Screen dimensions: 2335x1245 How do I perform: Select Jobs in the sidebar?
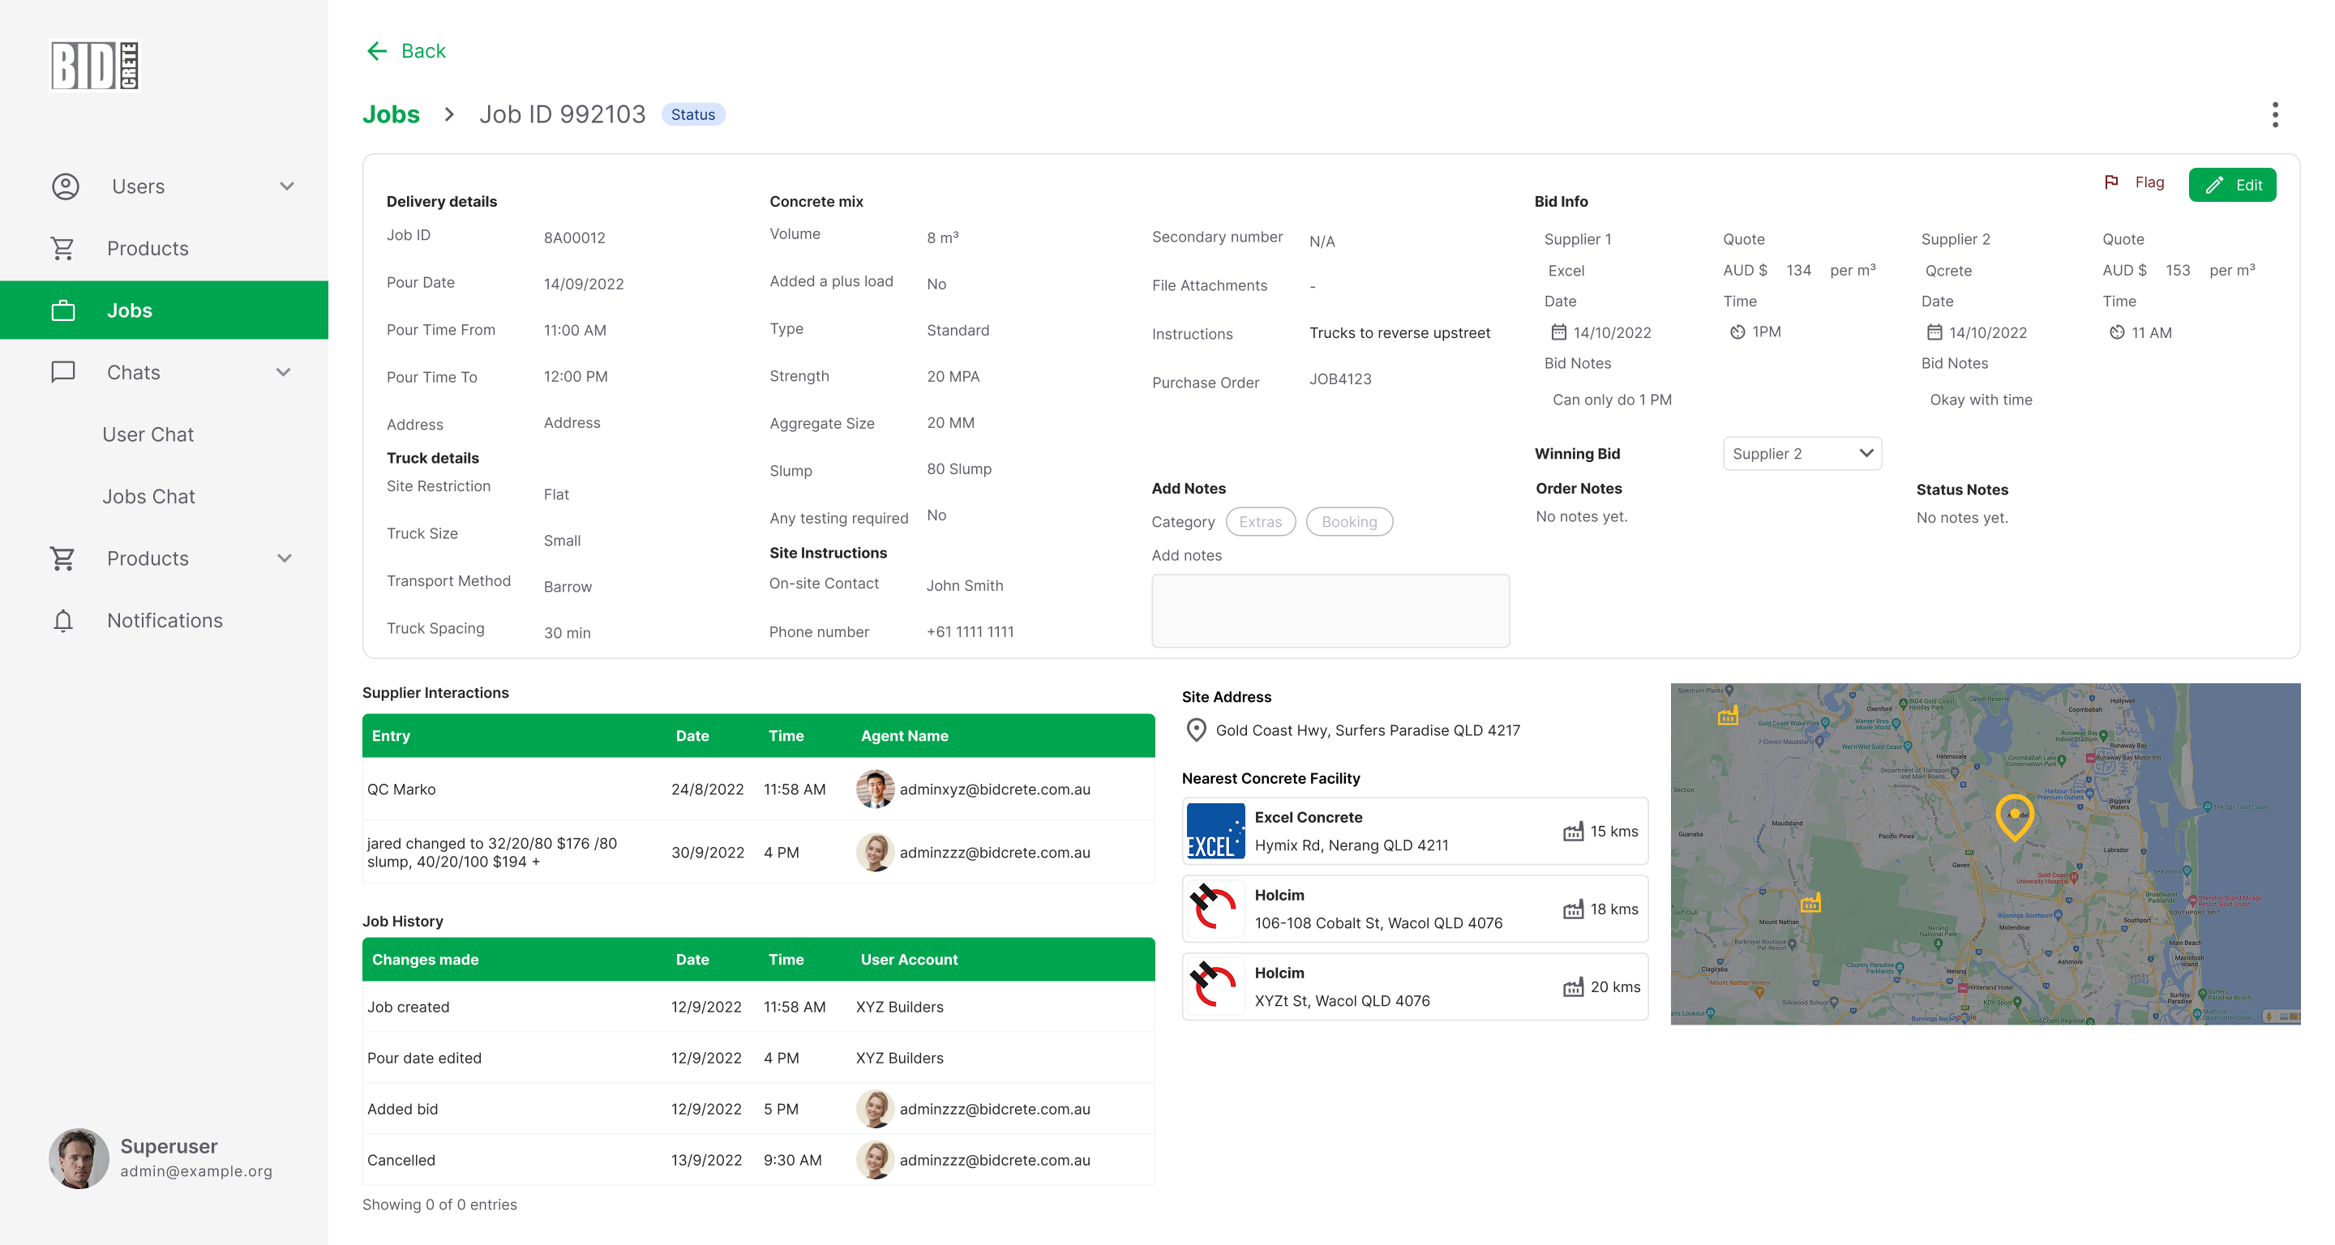point(164,310)
